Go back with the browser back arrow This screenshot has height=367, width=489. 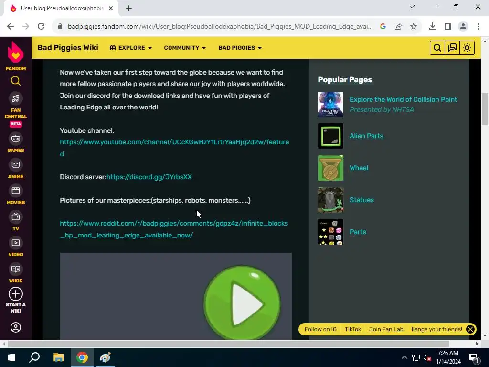tap(11, 26)
